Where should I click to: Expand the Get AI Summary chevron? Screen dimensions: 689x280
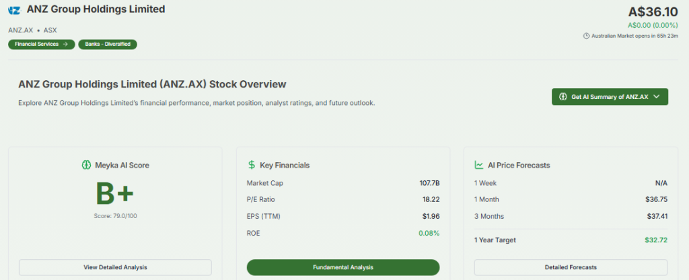click(657, 97)
